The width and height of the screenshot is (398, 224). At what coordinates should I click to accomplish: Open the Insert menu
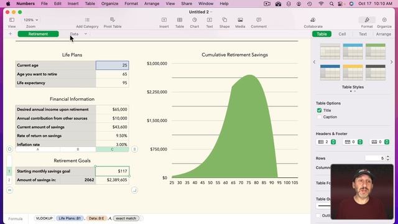[x=73, y=4]
